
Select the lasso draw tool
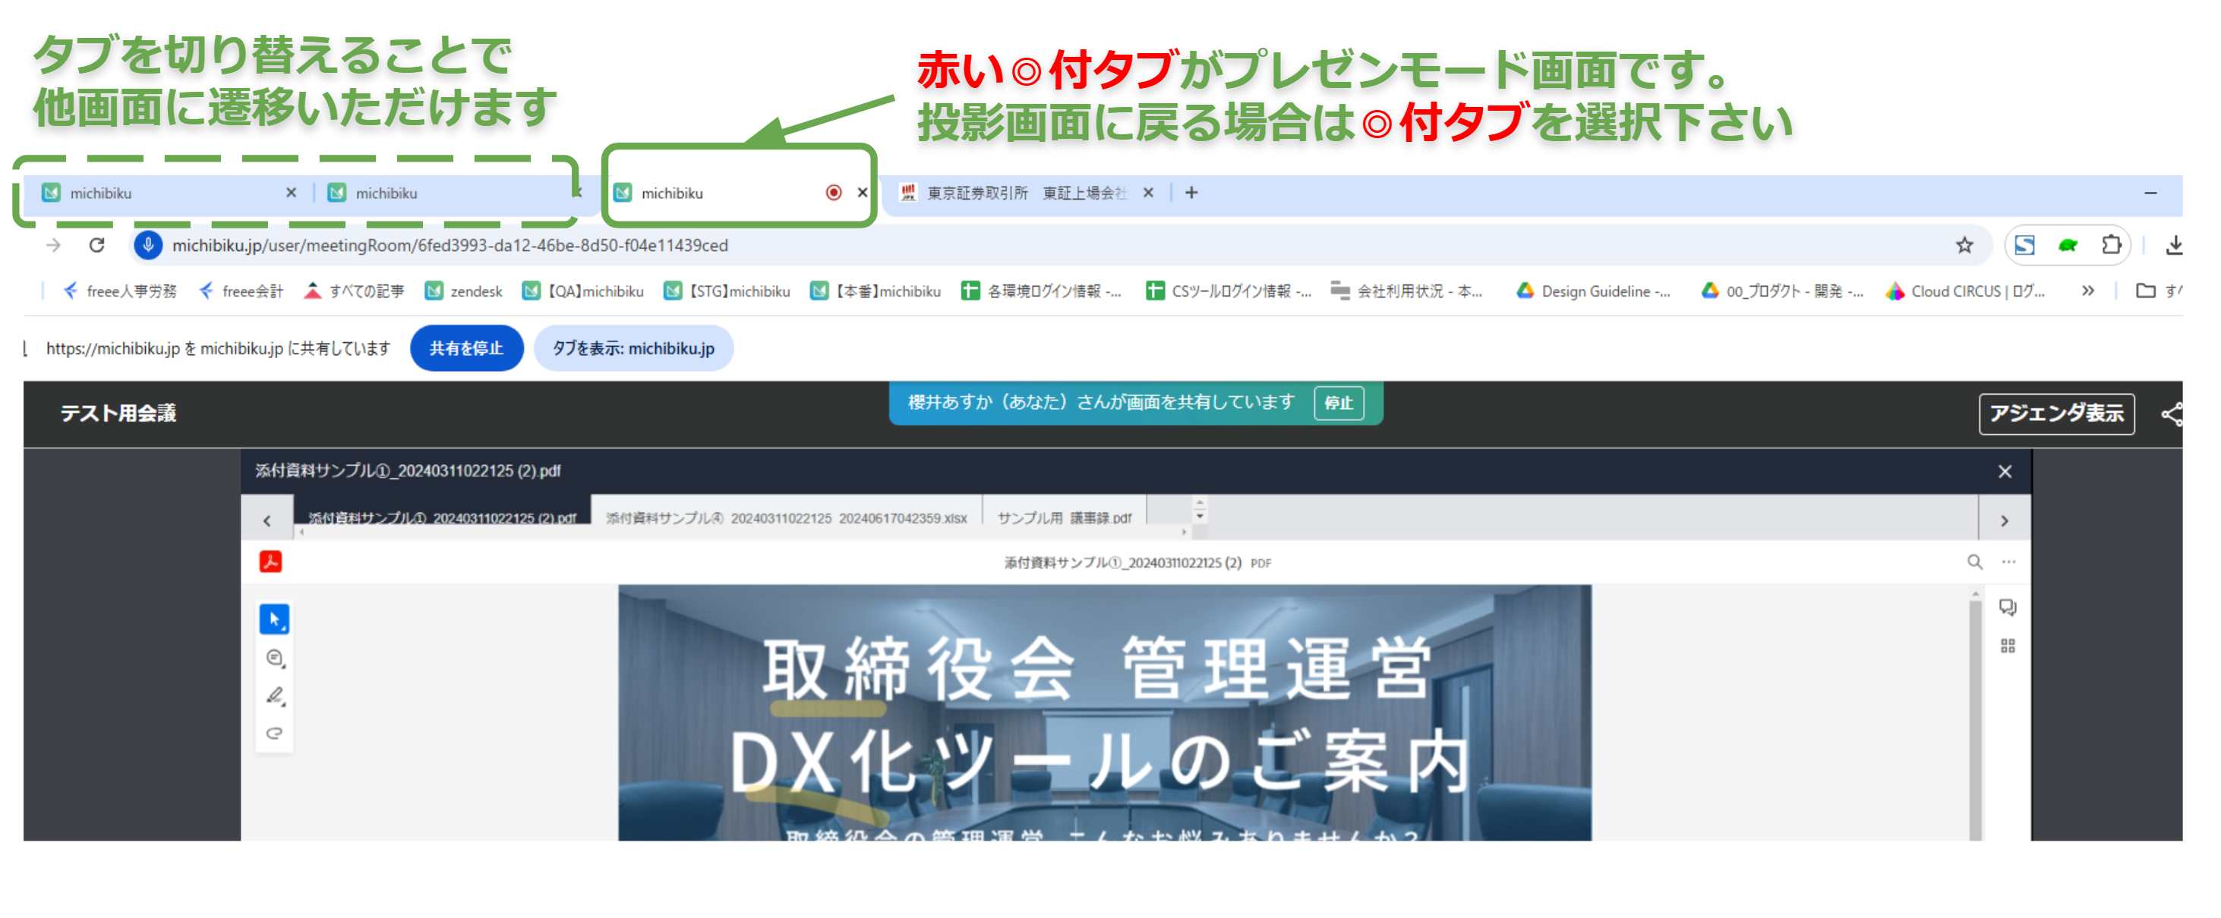pyautogui.click(x=274, y=733)
